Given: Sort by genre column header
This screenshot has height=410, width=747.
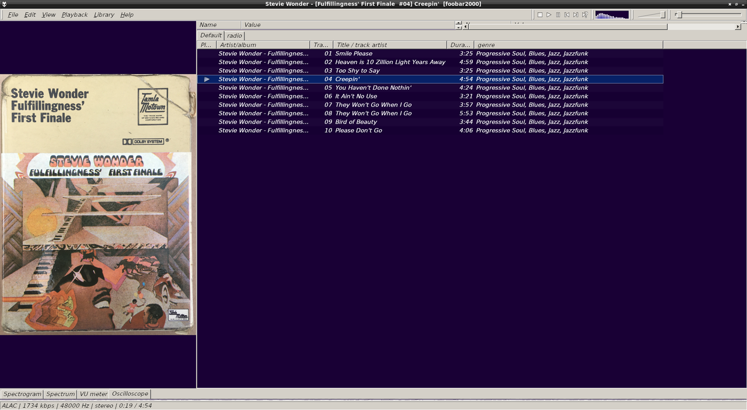Looking at the screenshot, I should (568, 45).
